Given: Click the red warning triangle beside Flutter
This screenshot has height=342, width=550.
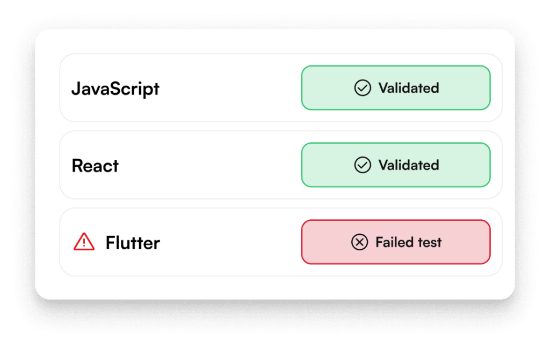Looking at the screenshot, I should point(84,243).
